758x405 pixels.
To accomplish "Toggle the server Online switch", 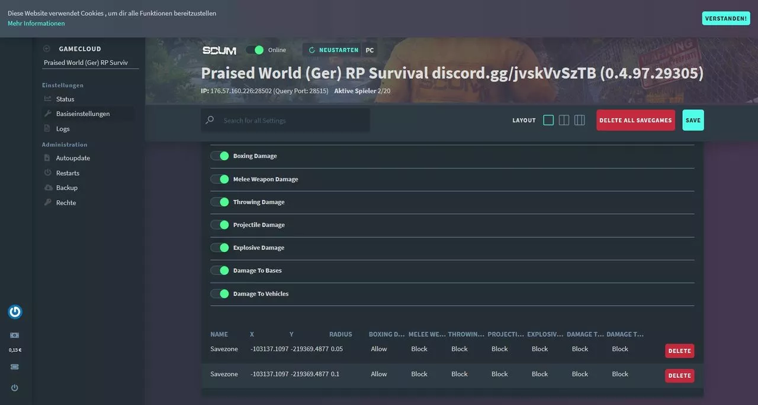I will click(255, 50).
